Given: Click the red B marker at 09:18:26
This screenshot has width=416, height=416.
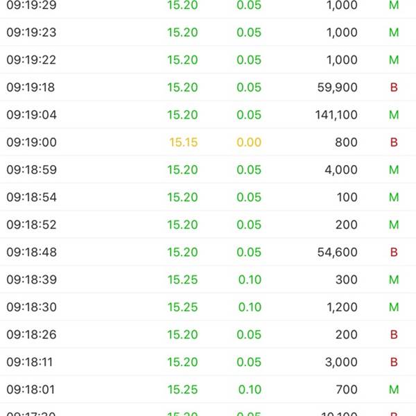Looking at the screenshot, I should [x=394, y=335].
